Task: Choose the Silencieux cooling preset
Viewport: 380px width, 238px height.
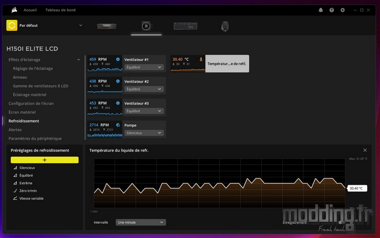Action: 27,168
